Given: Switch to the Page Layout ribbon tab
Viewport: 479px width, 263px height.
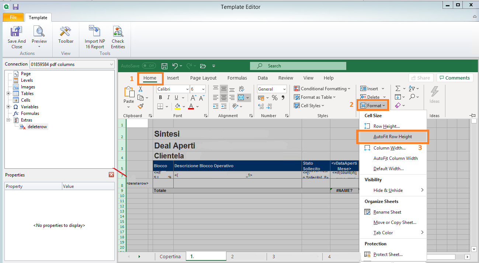Looking at the screenshot, I should [203, 78].
